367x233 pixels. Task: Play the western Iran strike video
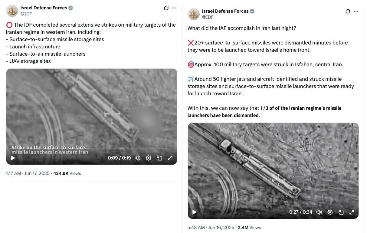[13, 158]
